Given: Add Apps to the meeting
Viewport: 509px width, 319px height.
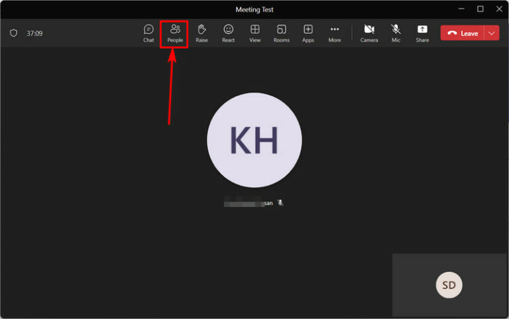Looking at the screenshot, I should [308, 33].
